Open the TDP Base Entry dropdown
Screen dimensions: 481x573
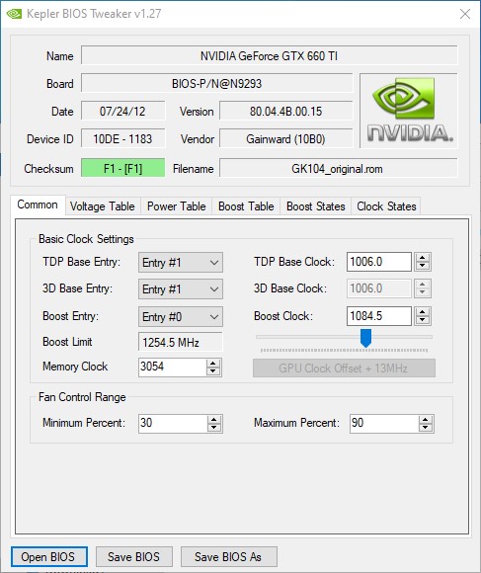click(x=181, y=263)
